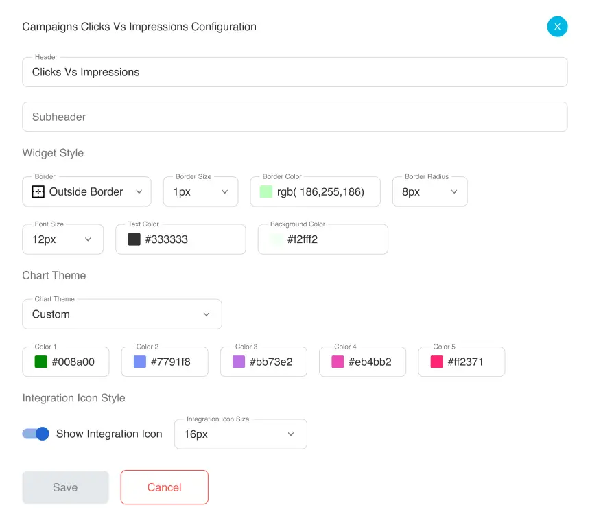590x527 pixels.
Task: Open the Integration Icon Size dropdown
Action: pyautogui.click(x=240, y=434)
